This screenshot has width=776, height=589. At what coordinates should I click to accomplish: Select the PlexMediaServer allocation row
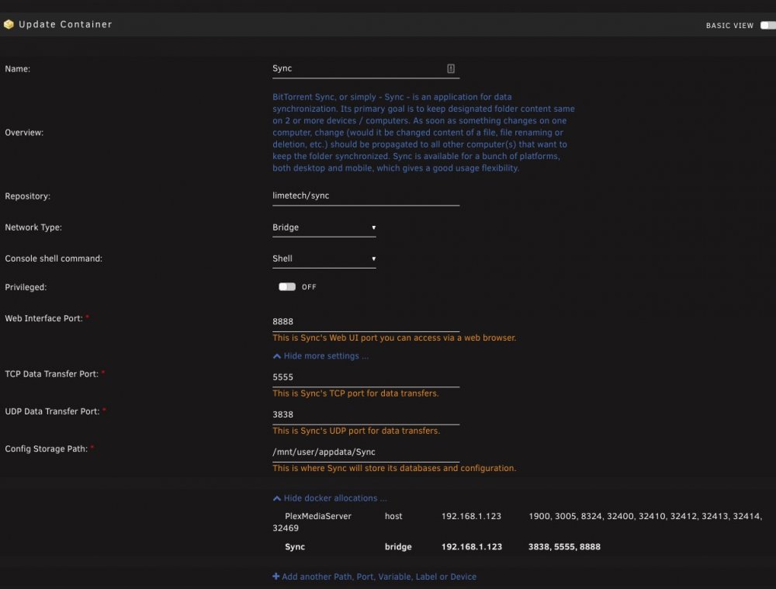[517, 521]
